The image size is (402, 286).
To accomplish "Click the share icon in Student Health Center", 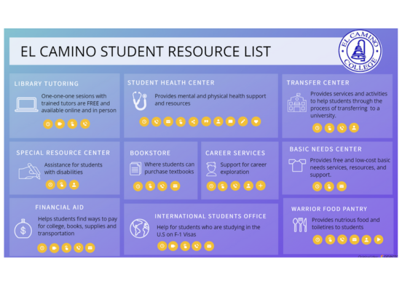I will (193, 122).
